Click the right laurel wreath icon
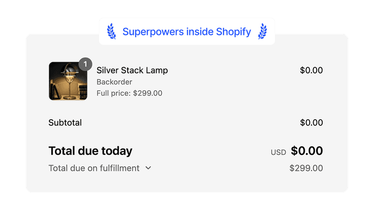The width and height of the screenshot is (374, 209). click(x=262, y=31)
